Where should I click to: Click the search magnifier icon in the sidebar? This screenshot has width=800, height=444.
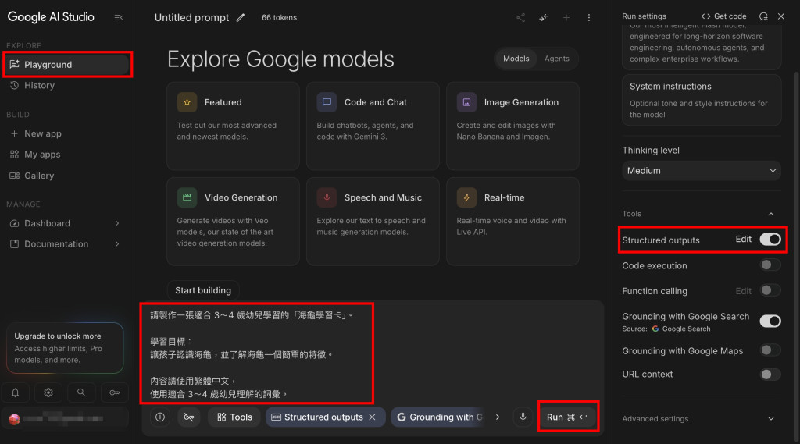pos(81,392)
